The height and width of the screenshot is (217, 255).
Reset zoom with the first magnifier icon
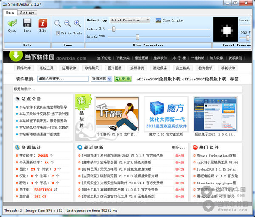click(58, 23)
